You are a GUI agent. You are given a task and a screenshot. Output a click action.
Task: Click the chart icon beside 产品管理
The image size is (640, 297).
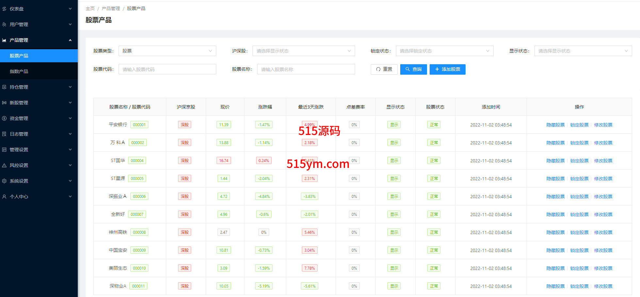pos(4,40)
